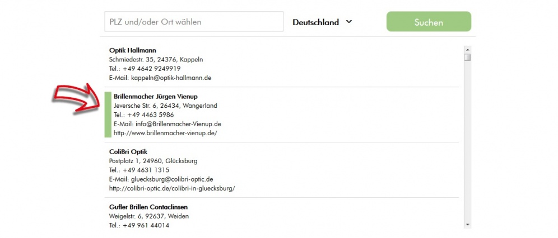Click the red arrow pointing to Vienup
Screen dimensions: 558x238
pos(77,99)
